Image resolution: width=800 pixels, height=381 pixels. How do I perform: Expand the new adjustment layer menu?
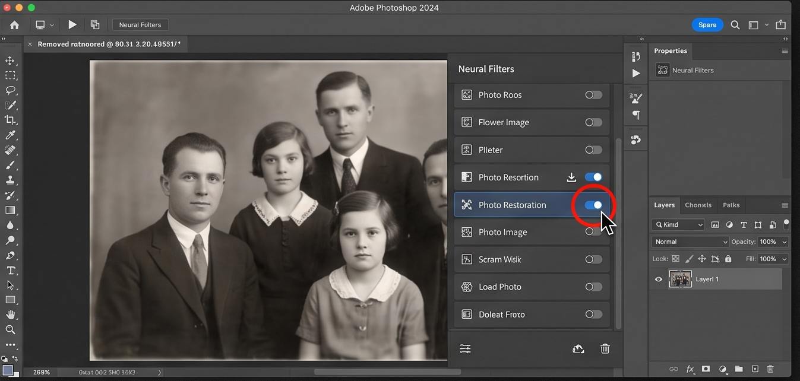[722, 369]
